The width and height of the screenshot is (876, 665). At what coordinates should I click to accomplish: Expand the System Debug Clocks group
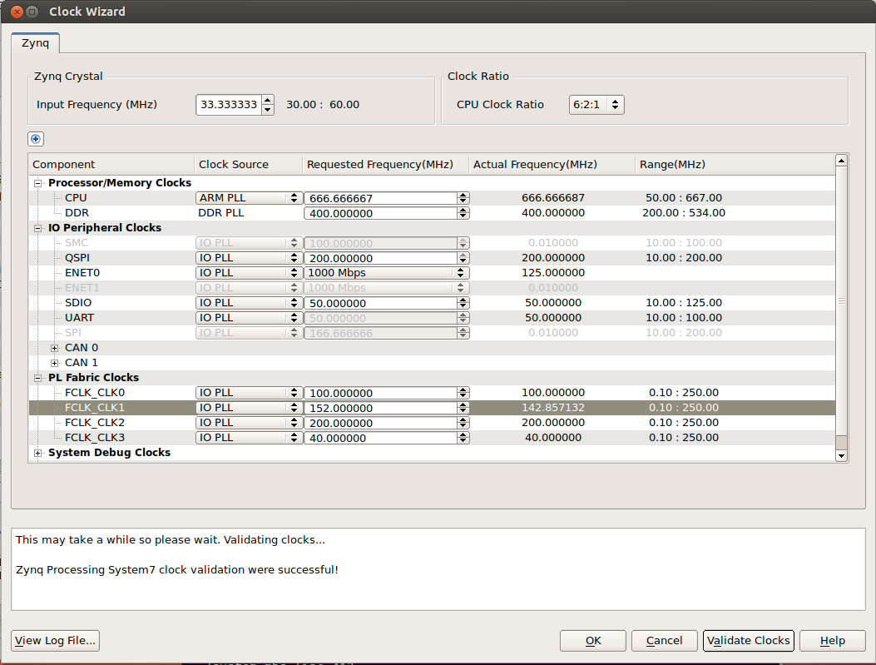coord(37,453)
